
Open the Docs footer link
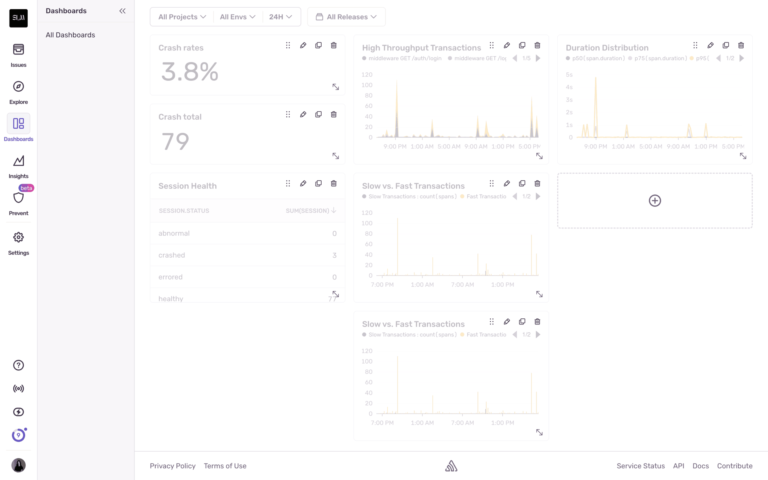click(x=701, y=466)
